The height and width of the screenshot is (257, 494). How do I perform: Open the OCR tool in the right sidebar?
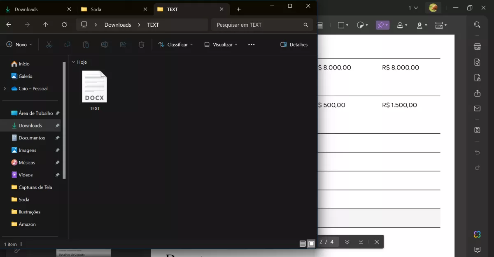tap(477, 47)
